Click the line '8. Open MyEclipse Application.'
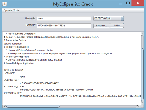Image resolution: width=146 pixels, height=110 pixels. (19, 63)
